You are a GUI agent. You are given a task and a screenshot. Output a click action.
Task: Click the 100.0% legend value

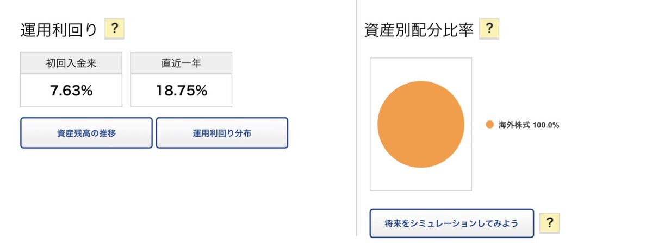click(x=546, y=125)
